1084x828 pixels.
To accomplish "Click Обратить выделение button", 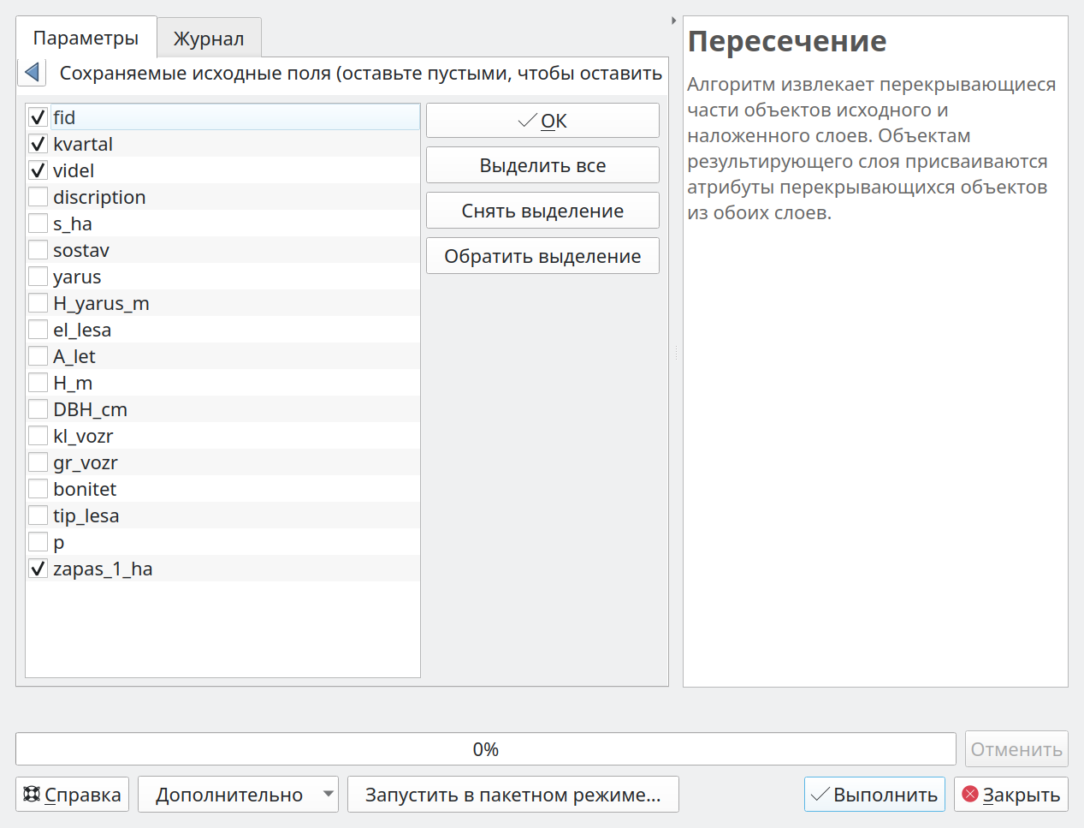I will [542, 256].
